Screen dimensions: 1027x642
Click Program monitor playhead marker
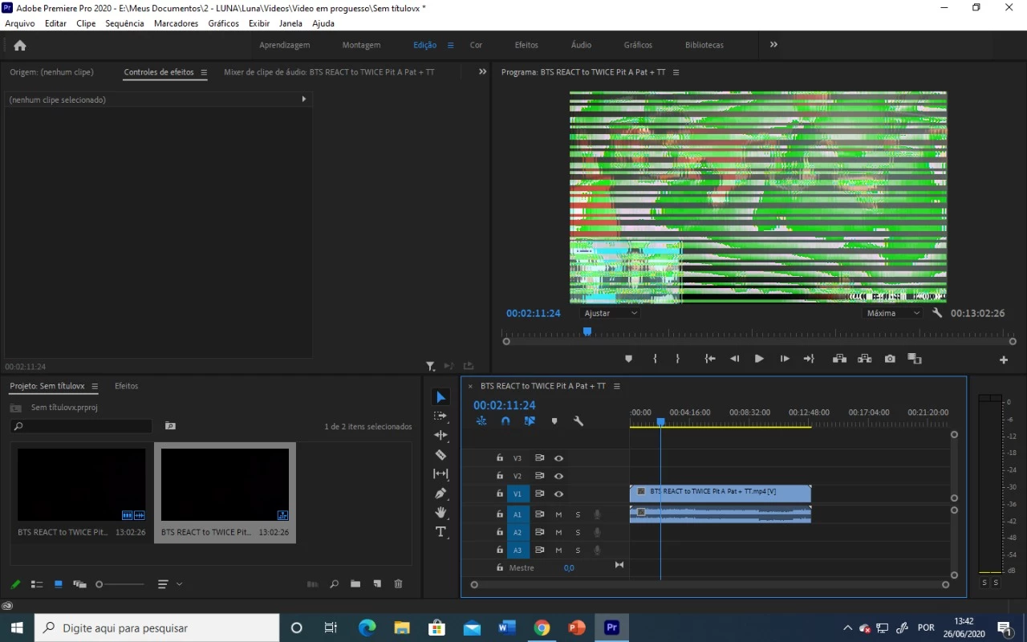[587, 331]
